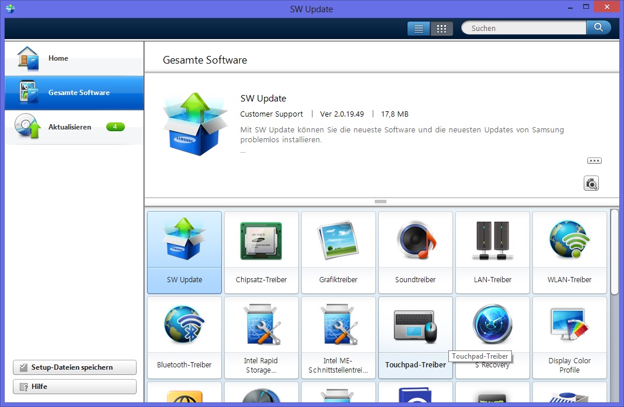Switch to list view
The image size is (624, 407).
(419, 29)
